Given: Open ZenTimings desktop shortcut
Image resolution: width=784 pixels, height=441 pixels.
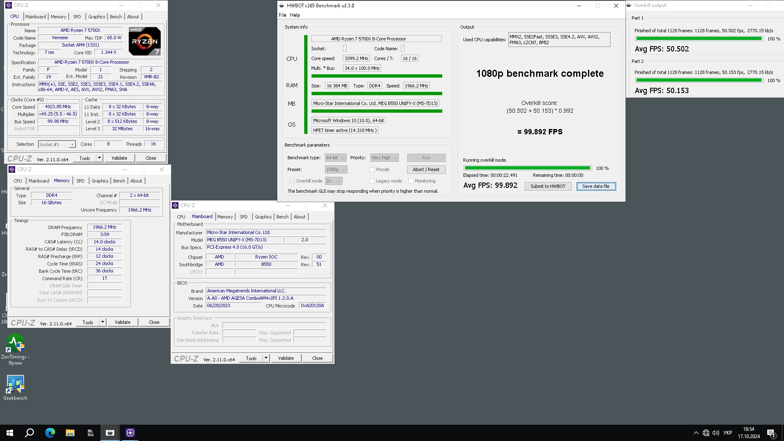Looking at the screenshot, I should (x=15, y=349).
